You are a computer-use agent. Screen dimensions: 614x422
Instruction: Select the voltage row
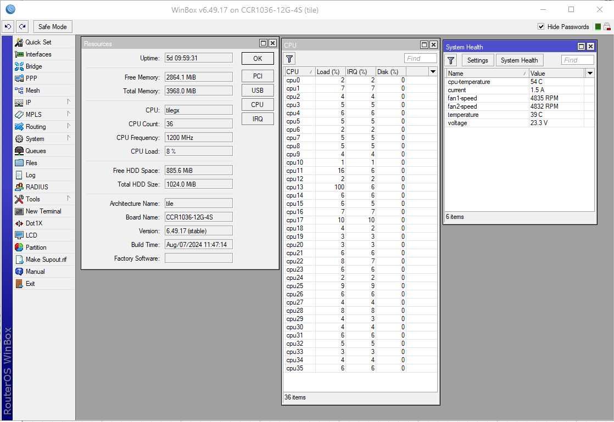tap(520, 123)
